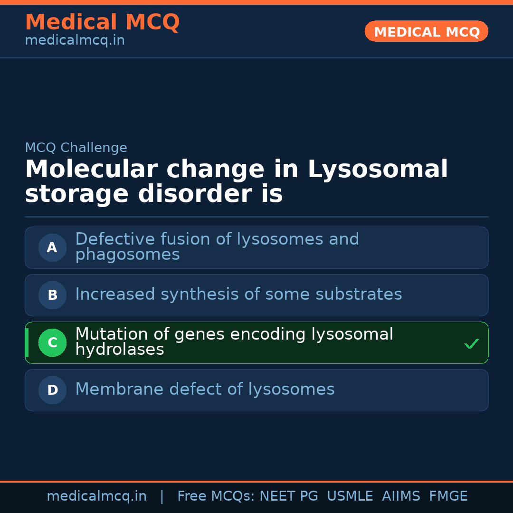Image resolution: width=513 pixels, height=513 pixels.
Task: Select answer Increased synthesis of some substrates
Action: click(x=238, y=294)
